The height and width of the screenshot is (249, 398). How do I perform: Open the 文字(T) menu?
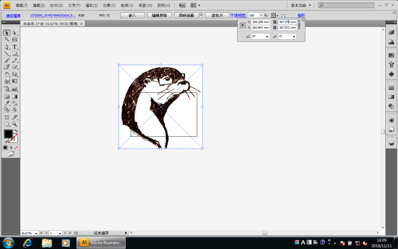[x=74, y=5]
